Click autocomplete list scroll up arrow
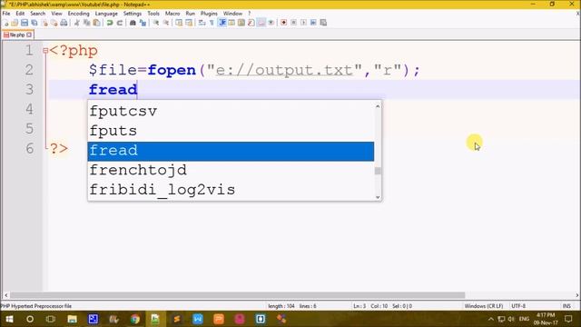The width and height of the screenshot is (581, 327). (378, 106)
